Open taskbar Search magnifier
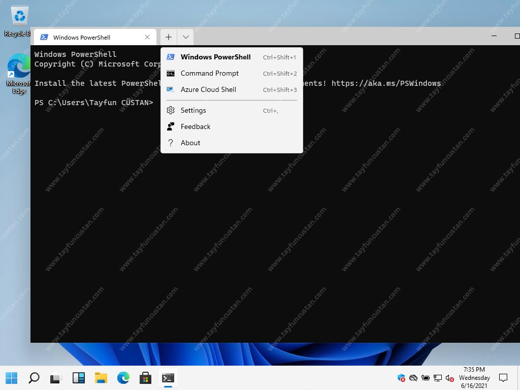The height and width of the screenshot is (390, 520). (34, 378)
